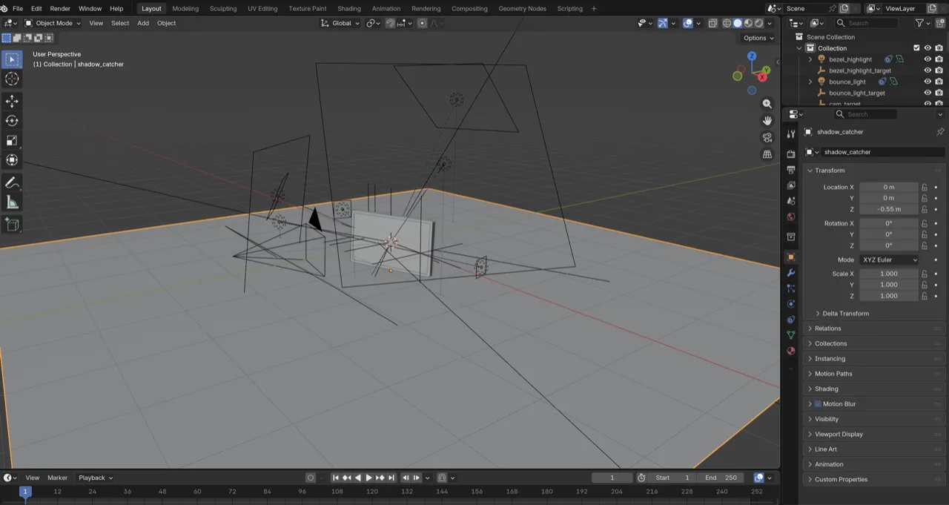The width and height of the screenshot is (949, 505).
Task: Activate the Add Cube tool
Action: coord(12,225)
